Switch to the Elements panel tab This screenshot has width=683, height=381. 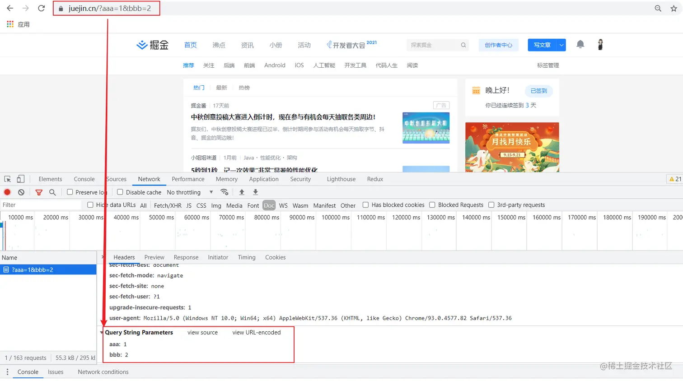click(x=50, y=179)
